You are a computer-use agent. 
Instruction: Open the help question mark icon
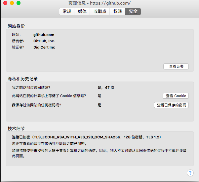point(190,173)
